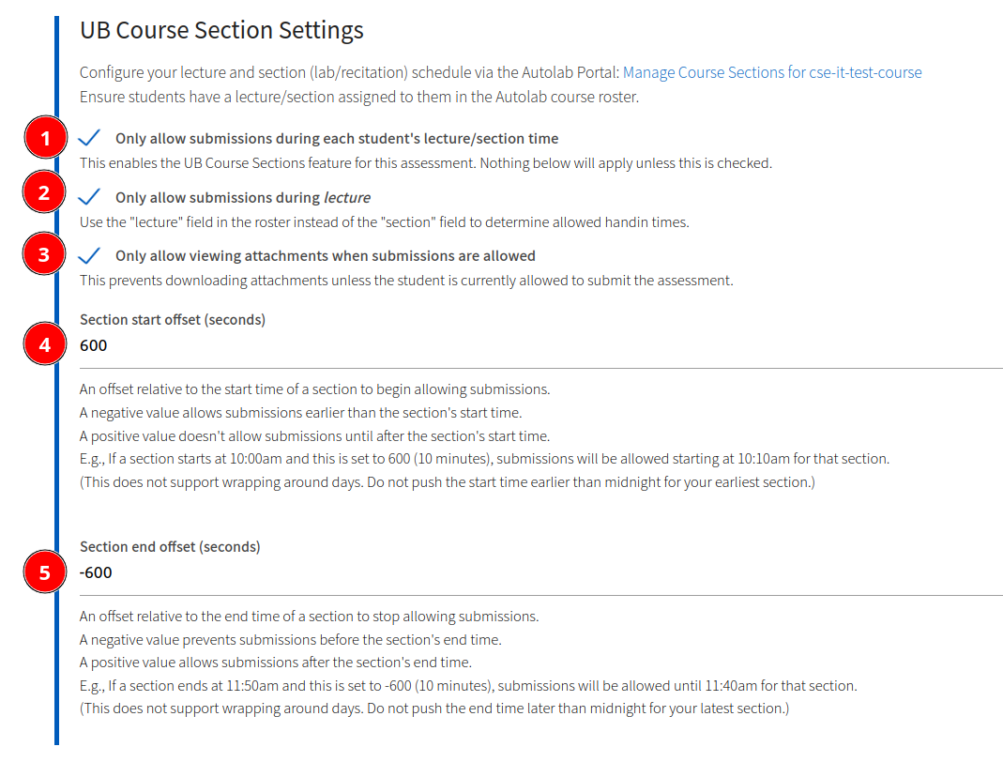Uncheck lecture/section time submissions checkmark
This screenshot has height=762, width=1003.
click(x=89, y=138)
